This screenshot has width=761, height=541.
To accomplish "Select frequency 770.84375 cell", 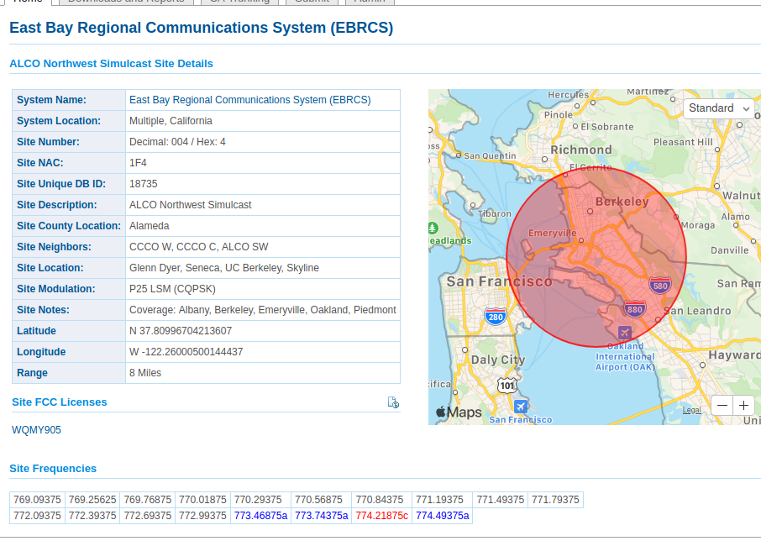I will (382, 500).
